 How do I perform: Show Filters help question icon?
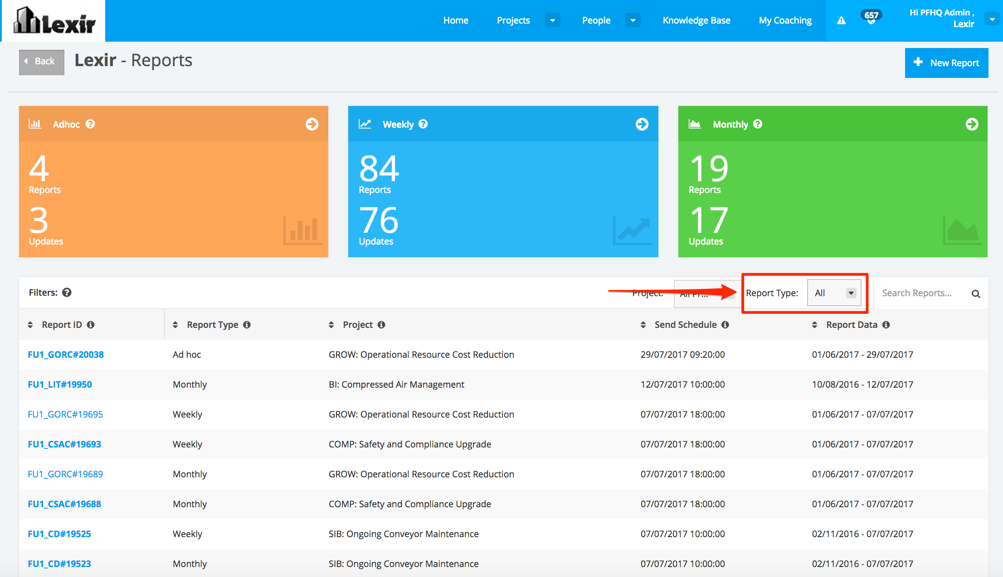click(x=67, y=293)
